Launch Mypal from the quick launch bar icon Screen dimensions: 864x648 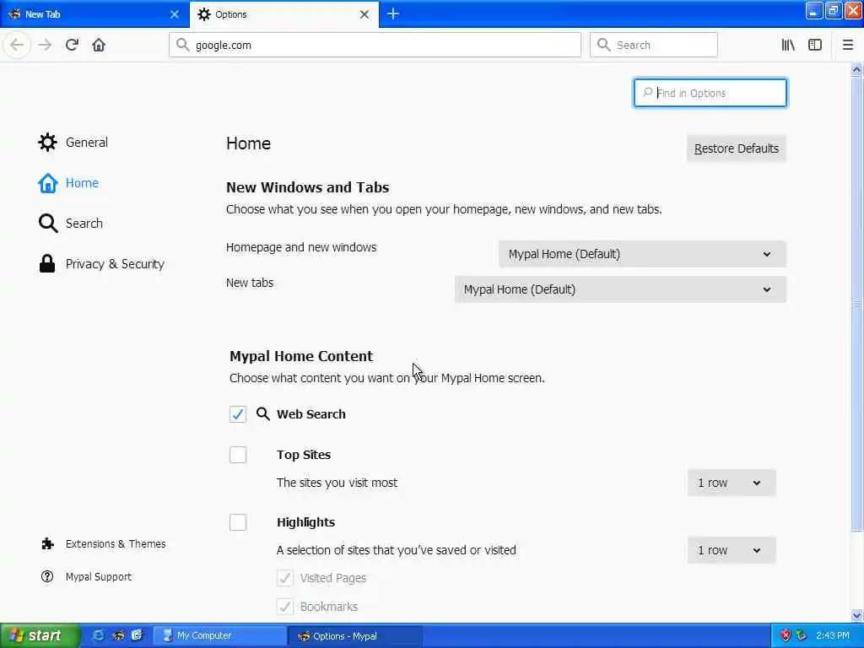point(117,635)
